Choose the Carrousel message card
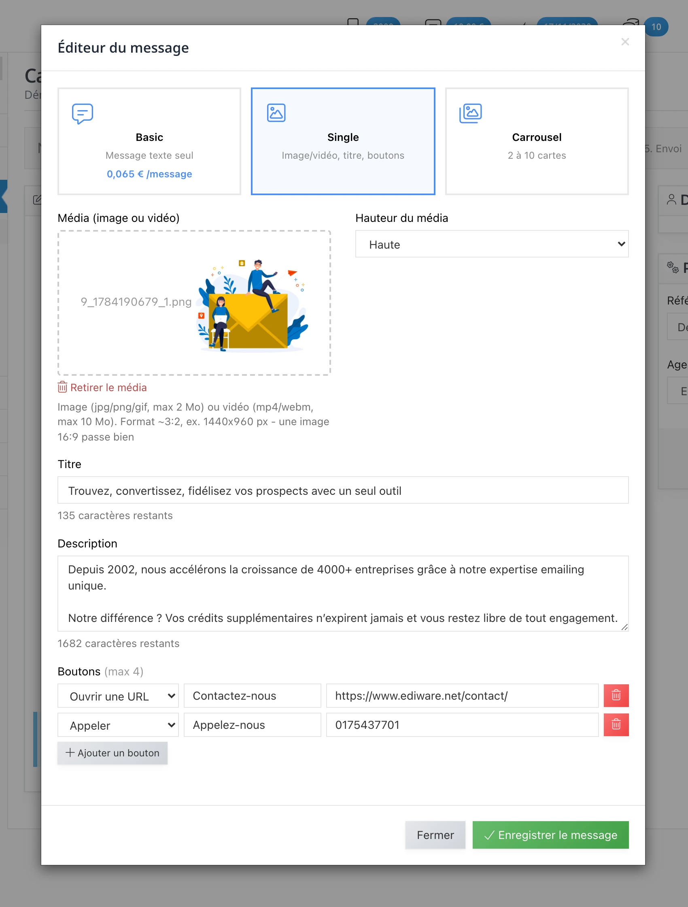Viewport: 688px width, 907px height. click(x=537, y=141)
